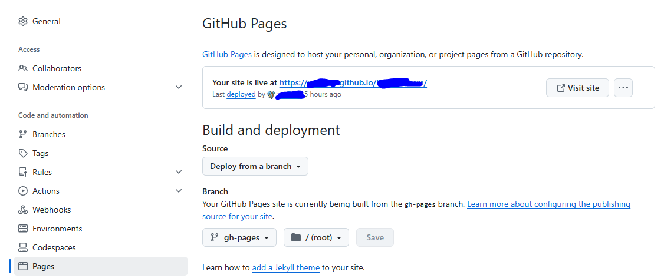This screenshot has height=278, width=664.
Task: Go to Environments settings
Action: (x=101, y=229)
